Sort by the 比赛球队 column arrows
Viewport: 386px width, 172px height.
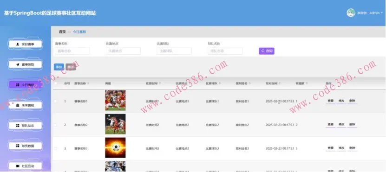(x=220, y=83)
